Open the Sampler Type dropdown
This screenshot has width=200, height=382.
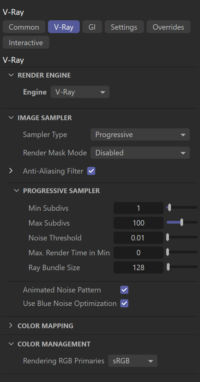pos(140,134)
